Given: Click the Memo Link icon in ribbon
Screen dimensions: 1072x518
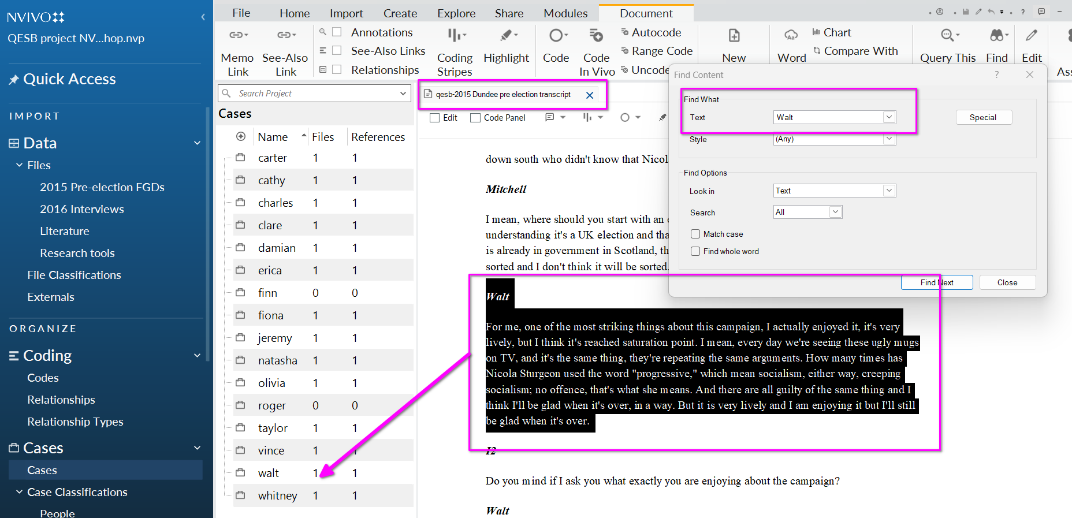Looking at the screenshot, I should tap(237, 36).
